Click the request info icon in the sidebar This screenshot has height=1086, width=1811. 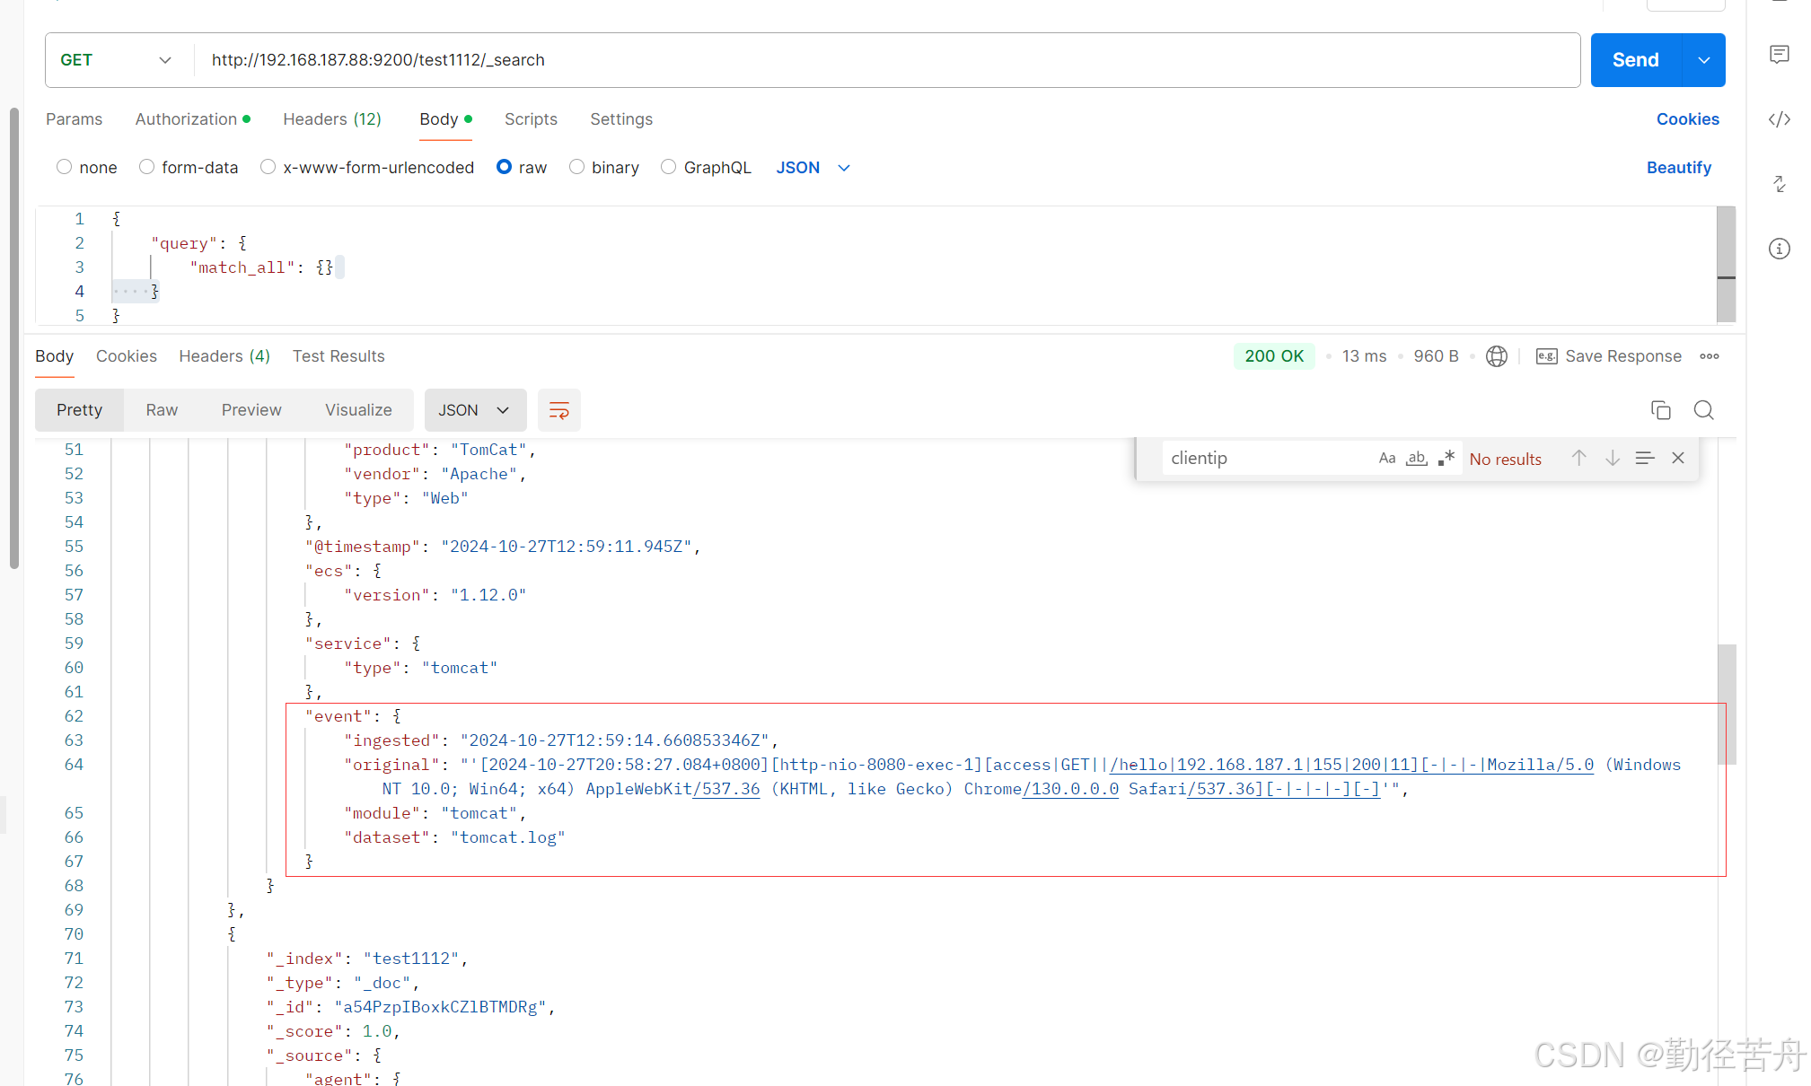[1779, 249]
